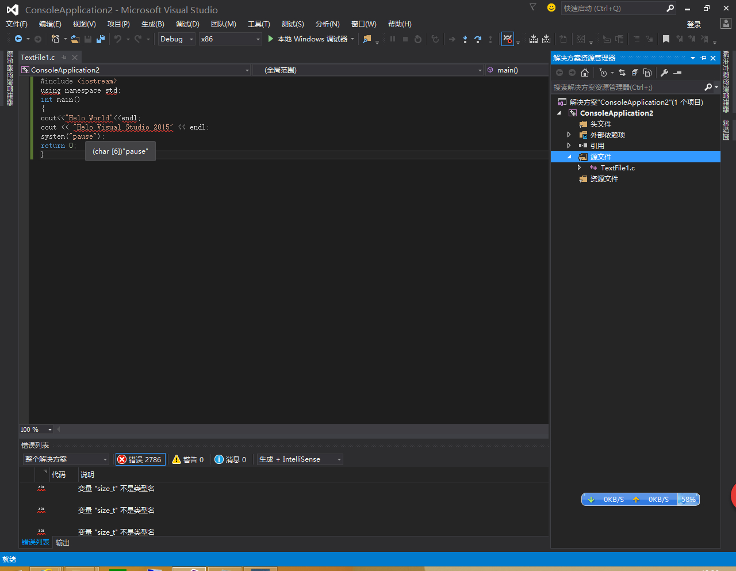This screenshot has width=736, height=571.
Task: Open the 调试(D) menu
Action: (187, 24)
